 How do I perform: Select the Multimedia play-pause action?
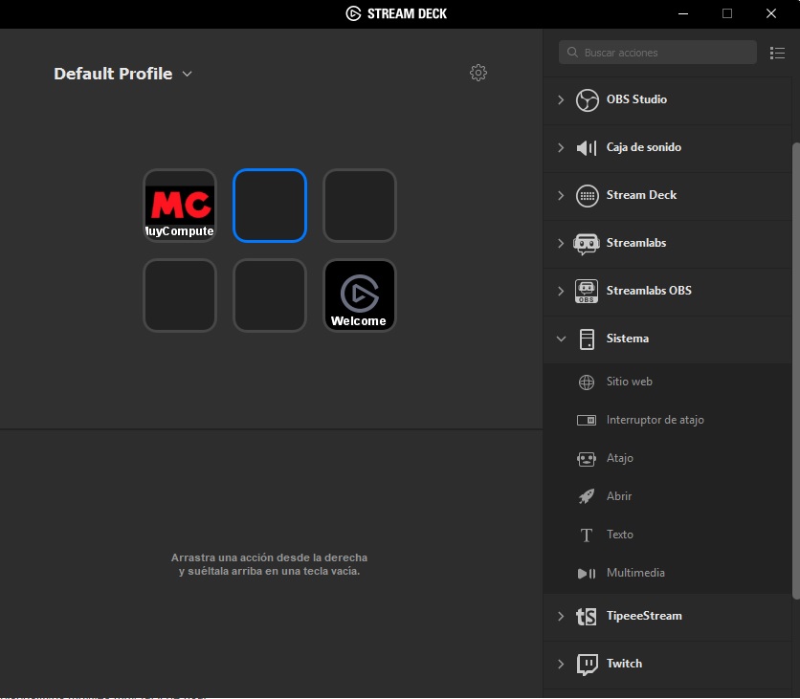coord(587,573)
